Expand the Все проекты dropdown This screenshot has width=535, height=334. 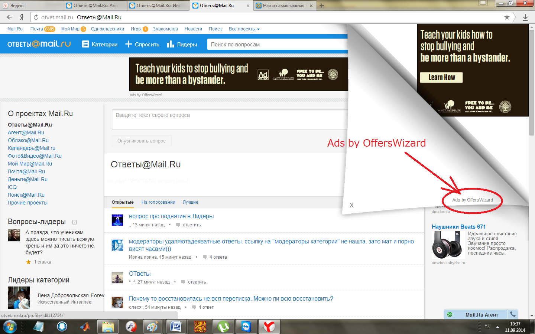(x=244, y=29)
